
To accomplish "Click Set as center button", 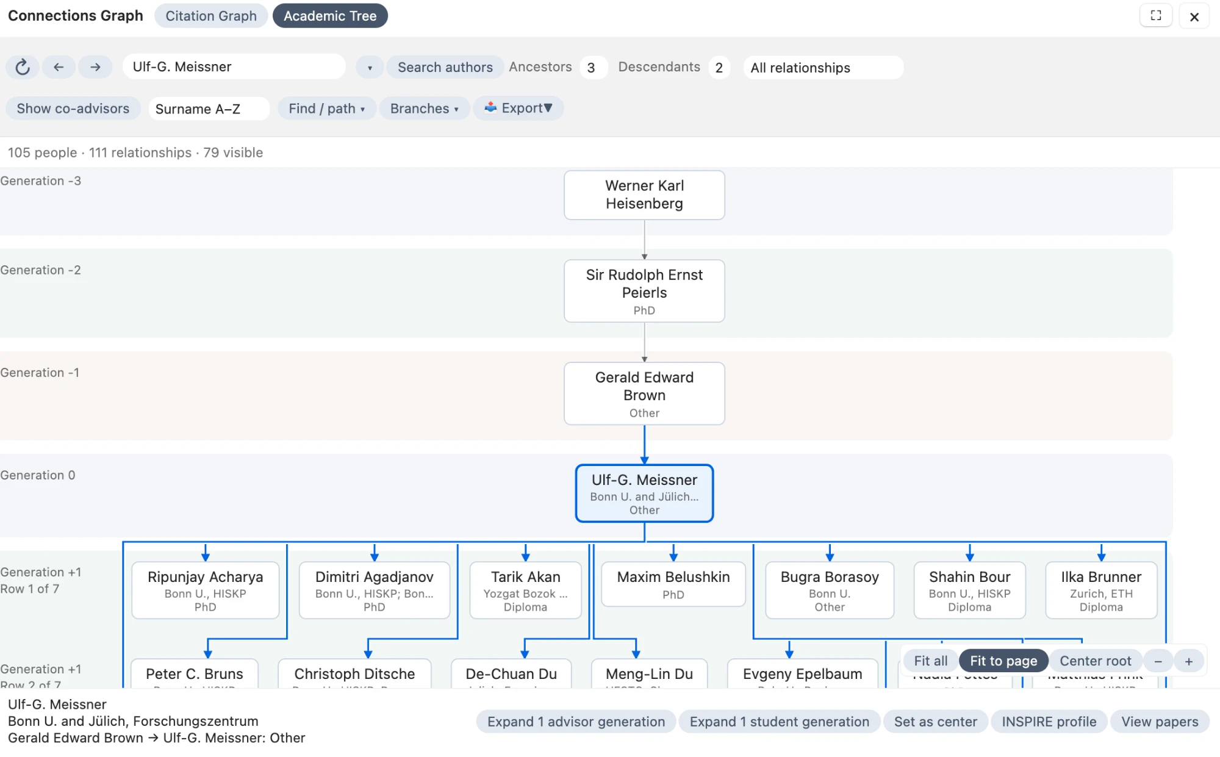I will point(935,722).
